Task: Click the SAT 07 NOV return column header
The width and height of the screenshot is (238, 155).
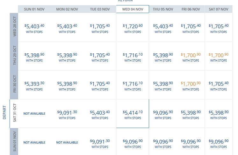Action: click(219, 9)
